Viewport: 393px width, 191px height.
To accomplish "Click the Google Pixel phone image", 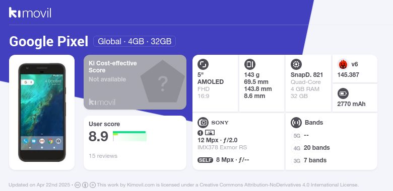I will [x=42, y=112].
